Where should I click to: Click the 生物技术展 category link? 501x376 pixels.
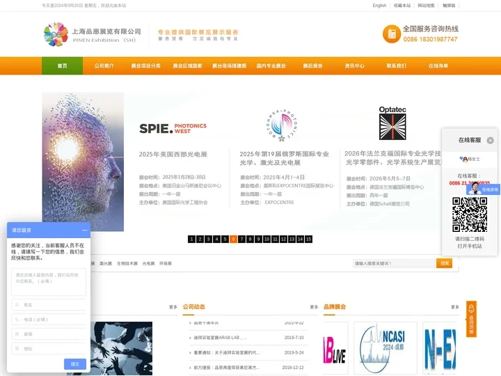pyautogui.click(x=127, y=263)
